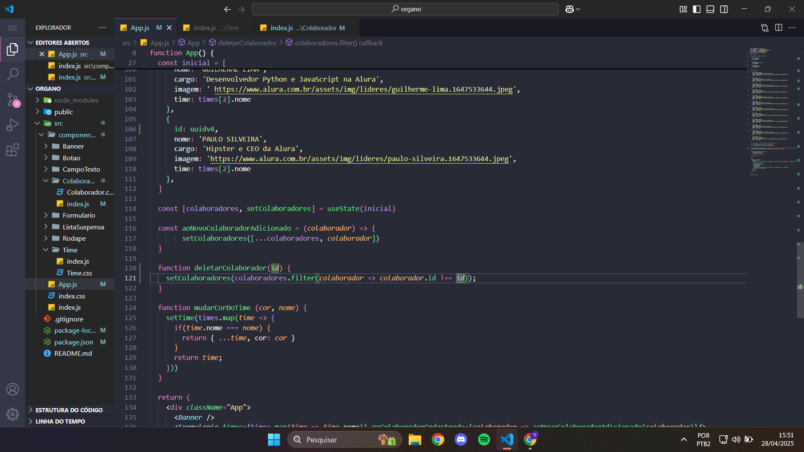Expand the ListaSuspensa folder
Screen dimensions: 804x452
70,227
